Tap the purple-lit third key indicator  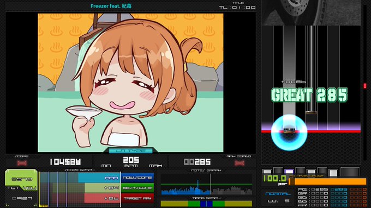(289, 172)
